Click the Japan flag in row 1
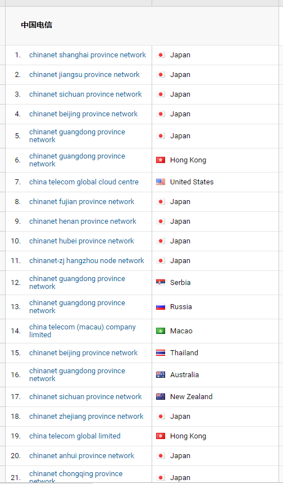The height and width of the screenshot is (484, 283). point(161,55)
